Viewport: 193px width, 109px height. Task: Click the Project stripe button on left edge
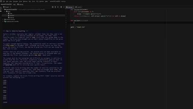pos(1,8)
